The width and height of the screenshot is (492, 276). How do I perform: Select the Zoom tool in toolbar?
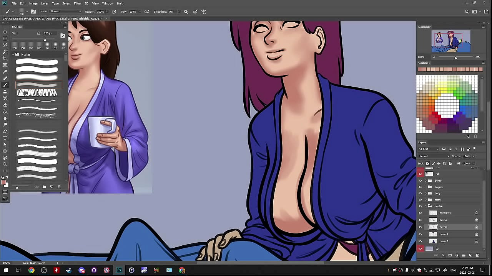click(x=5, y=164)
